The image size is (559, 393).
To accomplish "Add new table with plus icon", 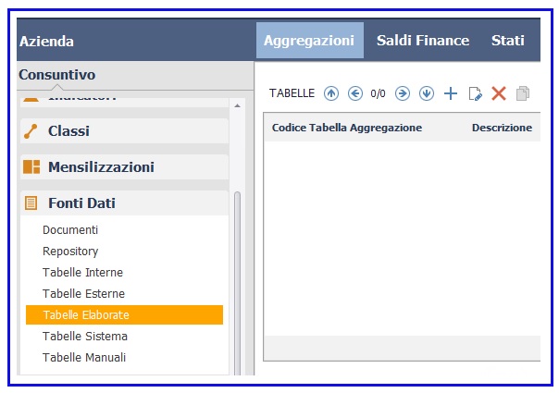I will click(x=451, y=93).
